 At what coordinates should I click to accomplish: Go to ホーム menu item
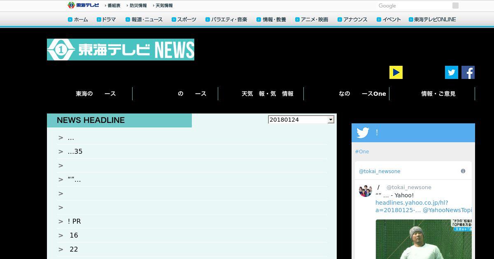click(x=78, y=19)
